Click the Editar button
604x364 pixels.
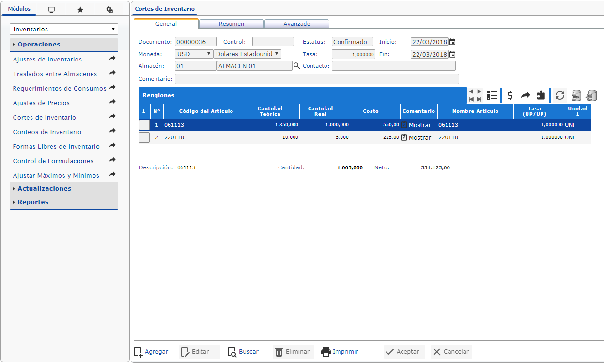point(200,352)
